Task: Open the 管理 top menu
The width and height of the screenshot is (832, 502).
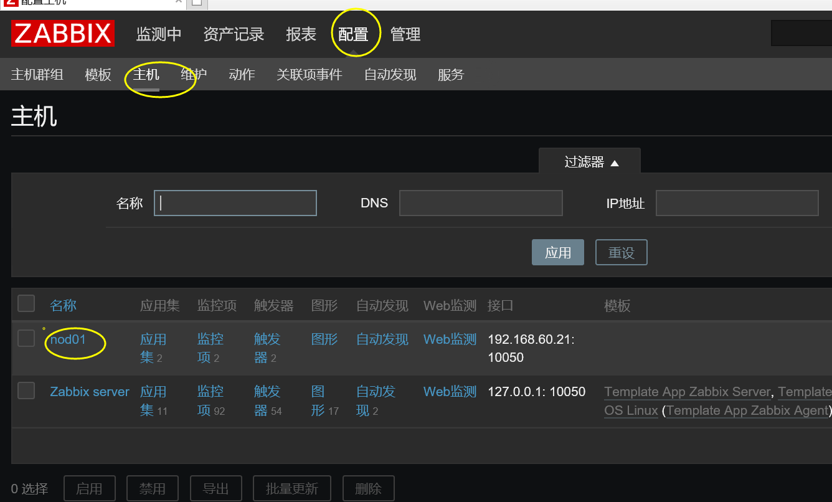Action: (405, 34)
